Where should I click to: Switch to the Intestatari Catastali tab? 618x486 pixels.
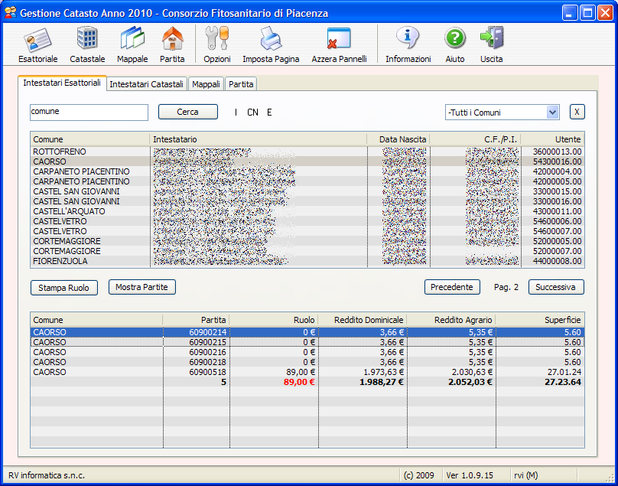[x=147, y=84]
